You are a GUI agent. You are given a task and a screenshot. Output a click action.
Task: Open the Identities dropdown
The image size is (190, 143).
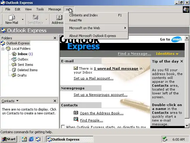pos(167,54)
